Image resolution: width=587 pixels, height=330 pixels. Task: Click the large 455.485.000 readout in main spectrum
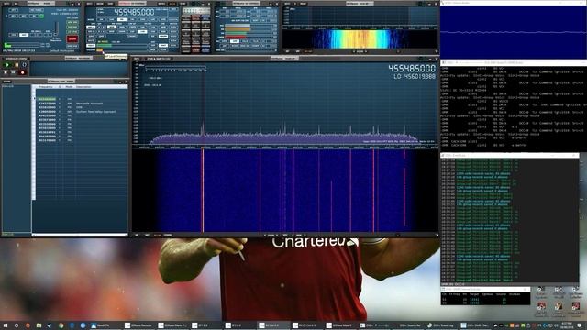412,69
